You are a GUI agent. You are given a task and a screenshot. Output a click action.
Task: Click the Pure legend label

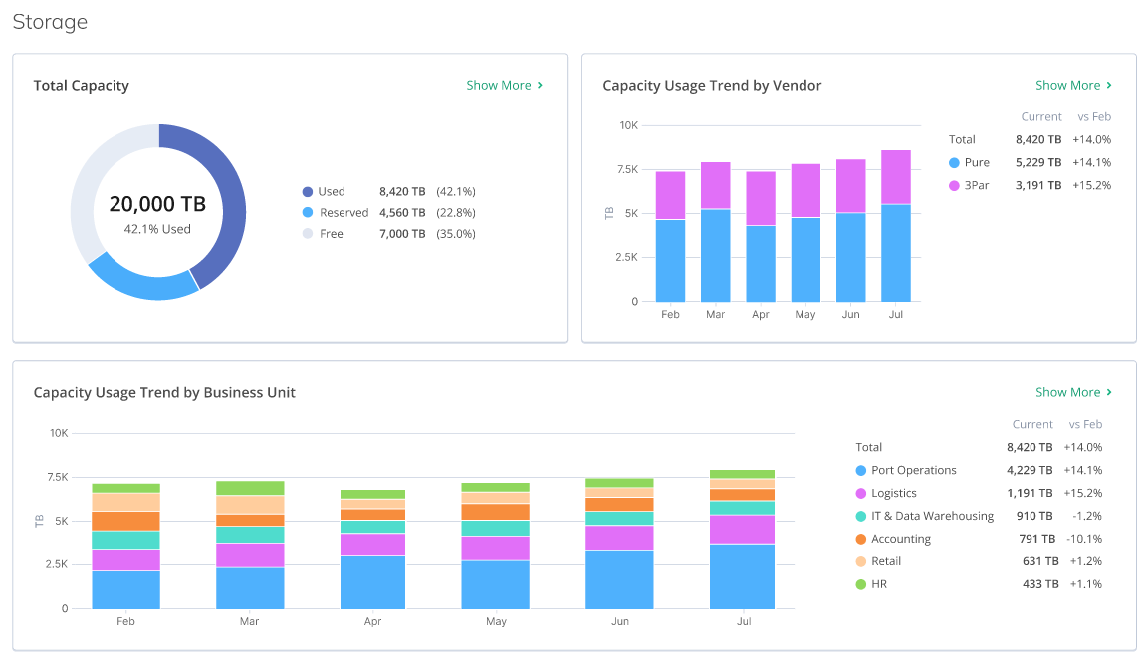coord(977,163)
